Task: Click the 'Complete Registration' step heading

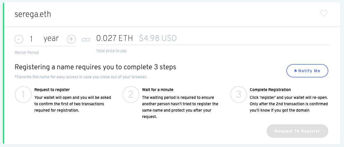Action: coord(270,90)
